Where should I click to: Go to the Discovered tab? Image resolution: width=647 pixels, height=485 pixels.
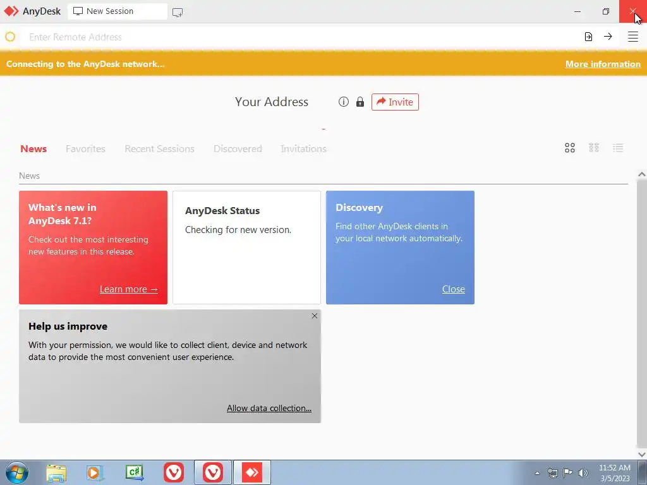click(x=238, y=149)
